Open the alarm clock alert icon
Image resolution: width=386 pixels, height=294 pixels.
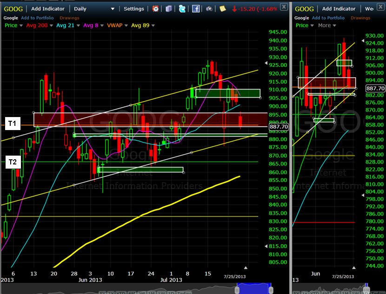tap(155, 9)
